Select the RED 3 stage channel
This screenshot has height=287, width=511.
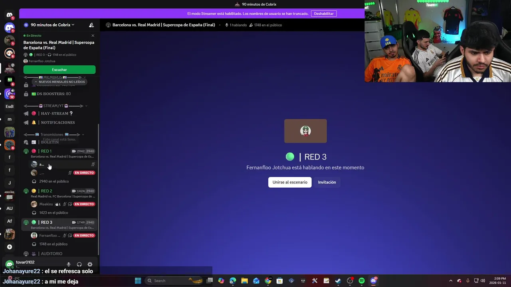click(x=59, y=225)
